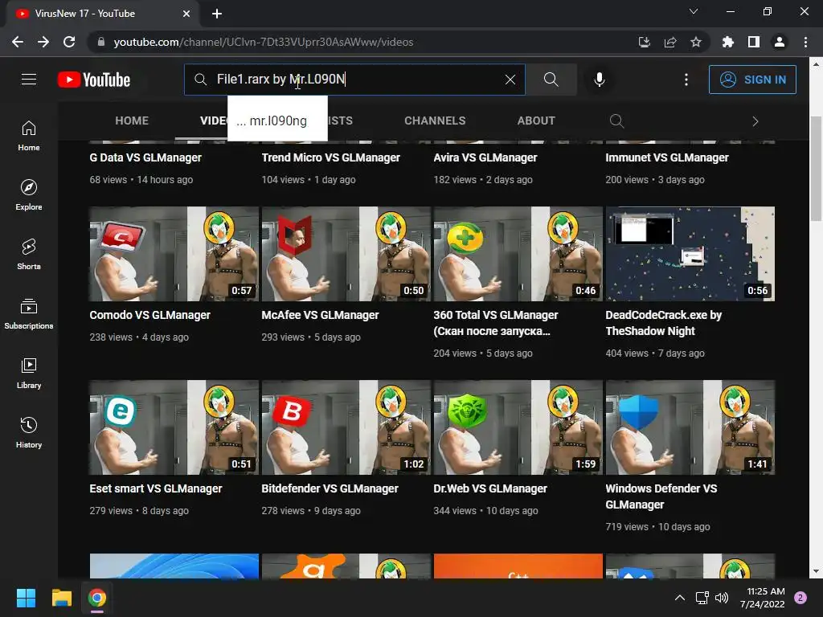Open Windows Start menu

pos(26,598)
